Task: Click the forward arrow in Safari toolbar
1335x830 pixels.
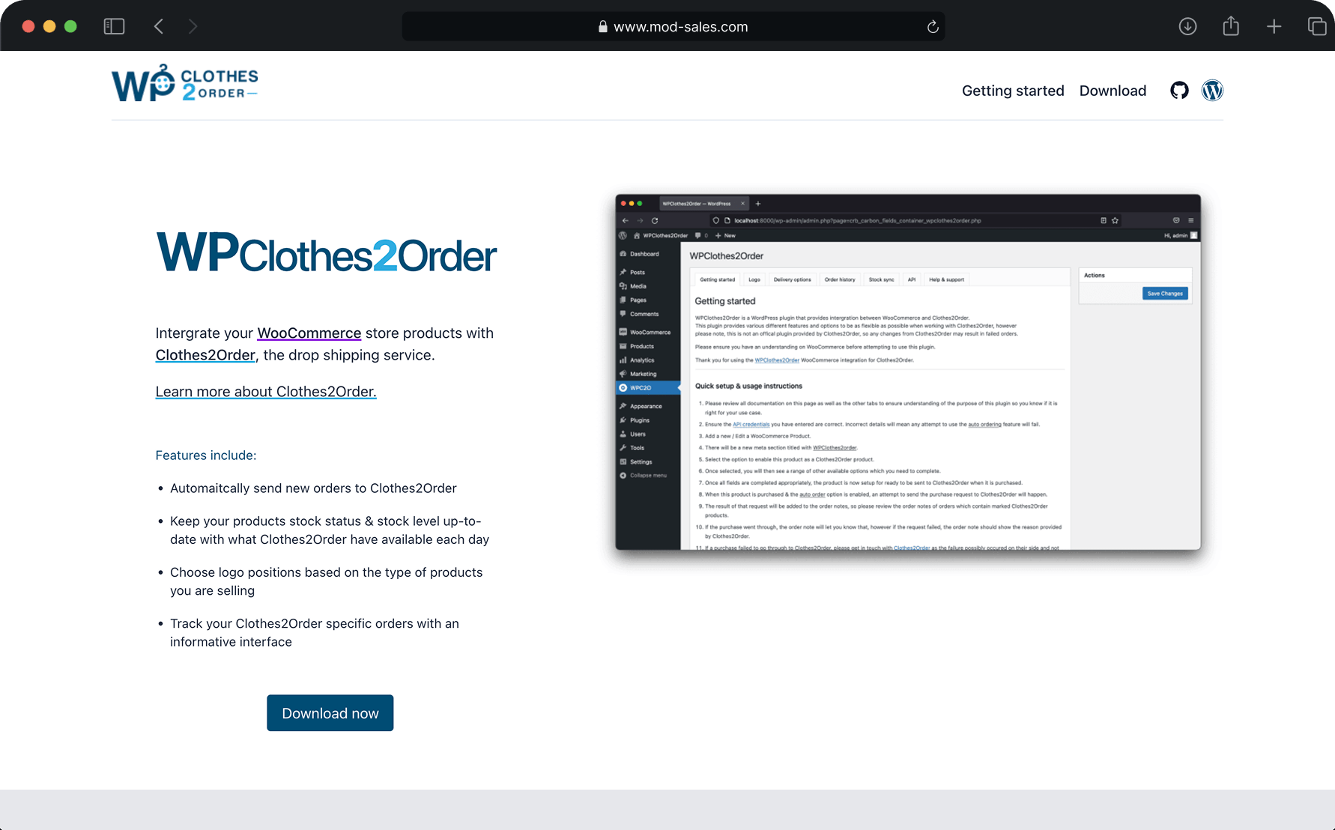Action: (x=193, y=26)
